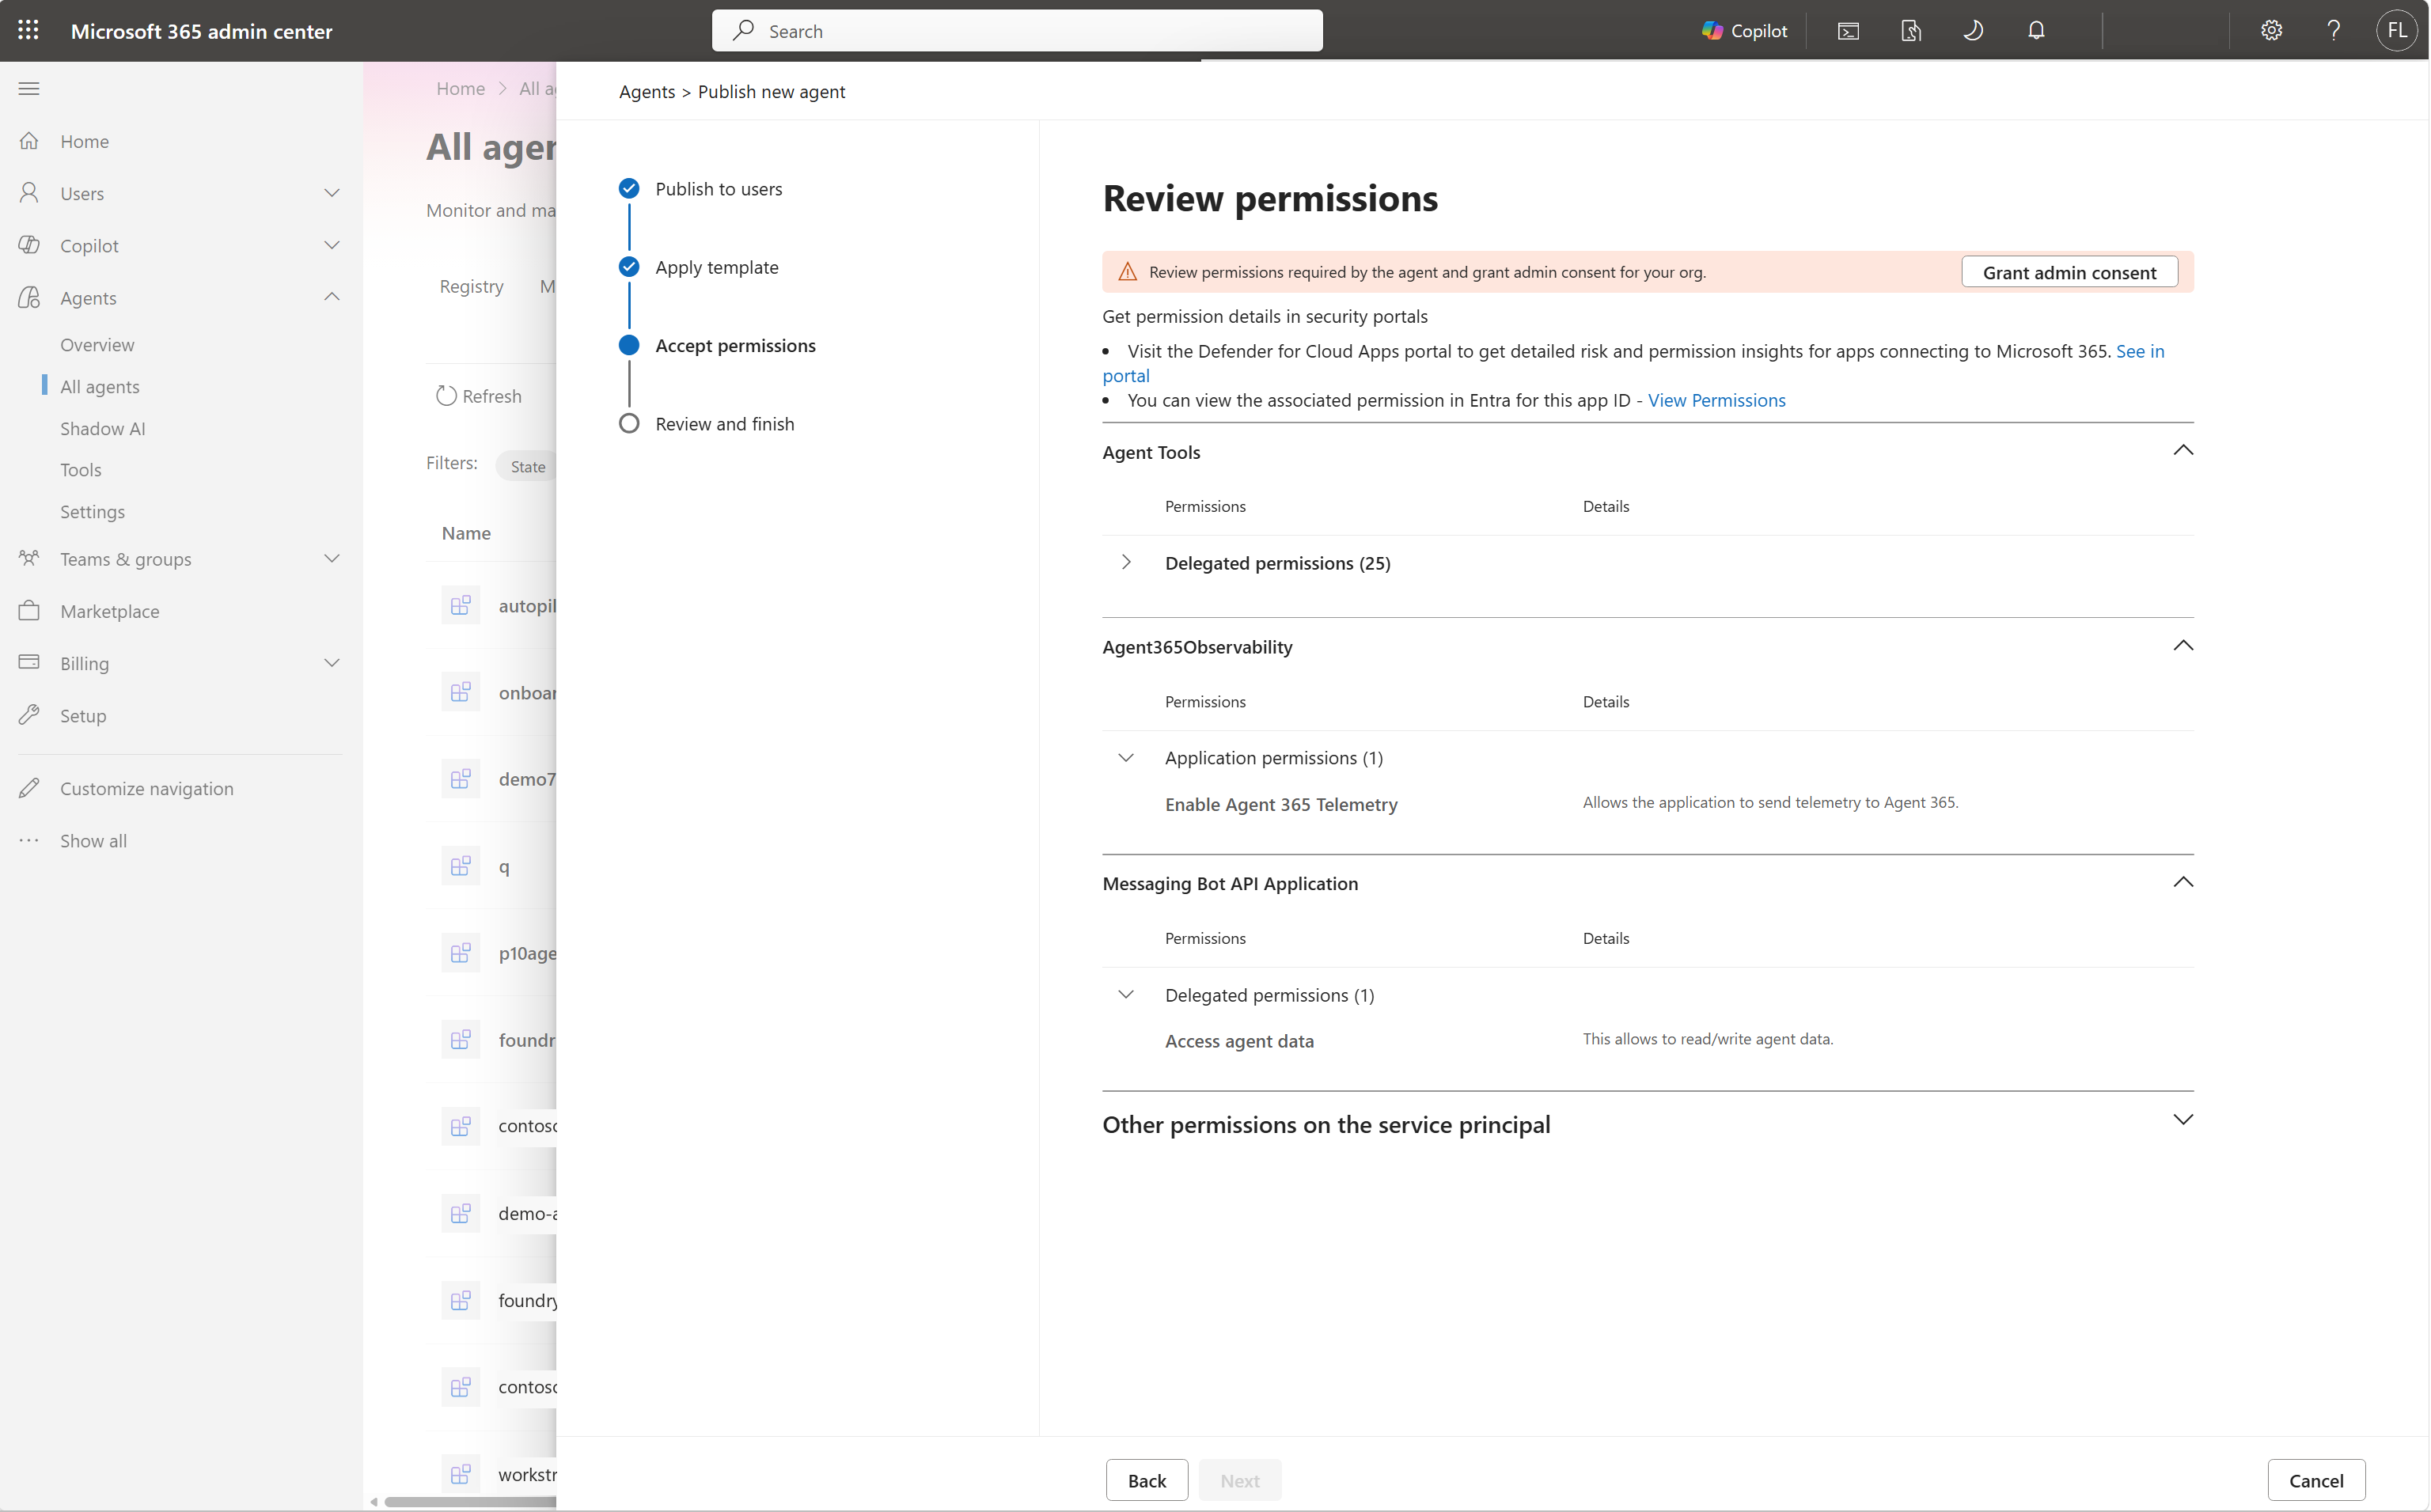Click Grant admin consent button
Viewport: 2431px width, 1512px height.
tap(2069, 272)
